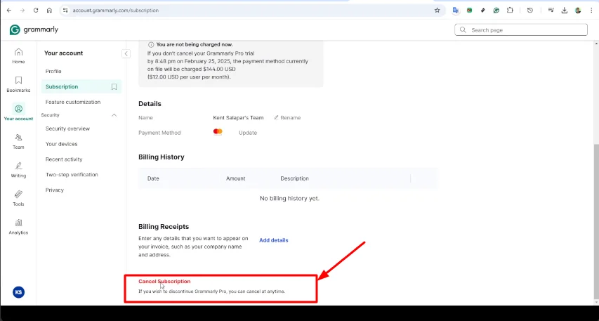Click the Grammarly logo
This screenshot has height=321, width=599.
pos(34,30)
